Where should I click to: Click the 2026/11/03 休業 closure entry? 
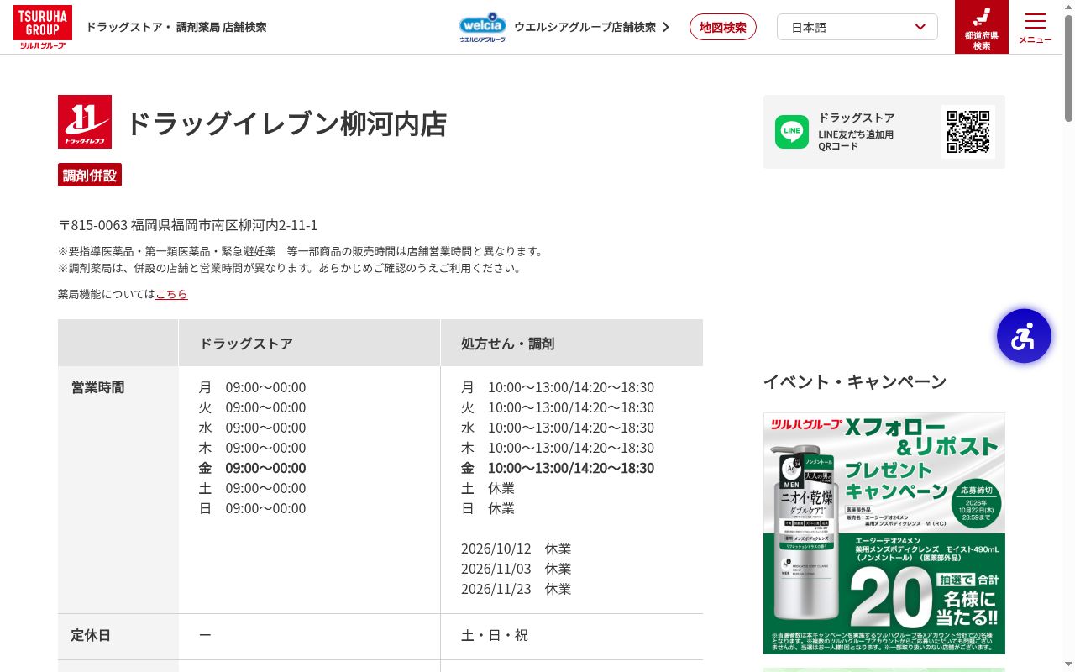517,569
